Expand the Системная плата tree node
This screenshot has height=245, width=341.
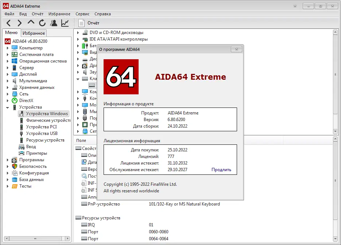click(x=8, y=54)
